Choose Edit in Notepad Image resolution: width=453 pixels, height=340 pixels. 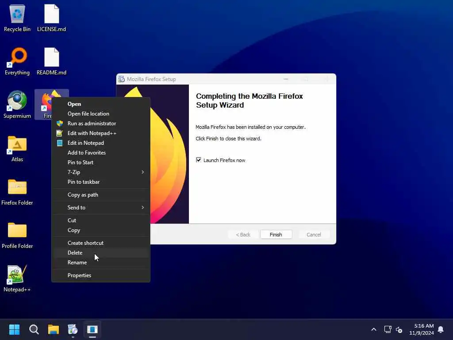(x=100, y=143)
